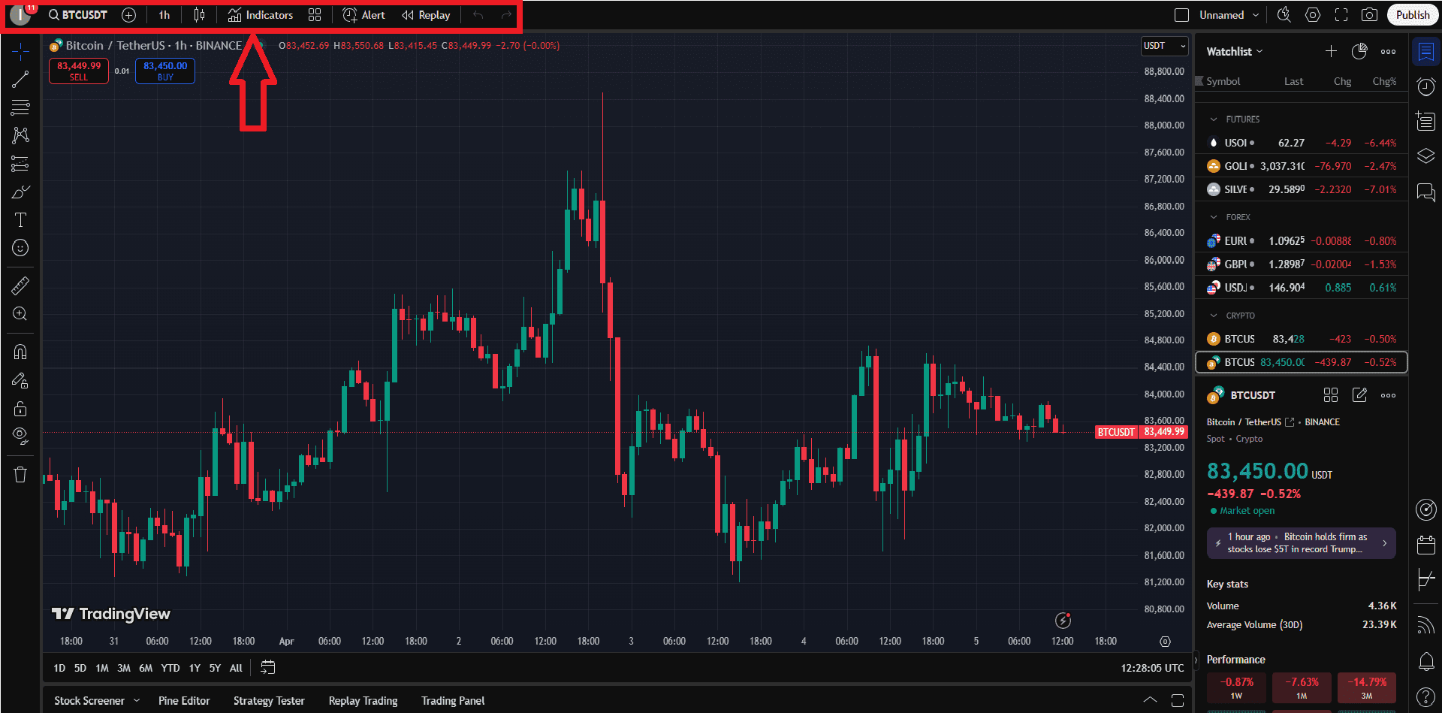
Task: Click the 83,449.99 SELL button
Action: (x=79, y=71)
